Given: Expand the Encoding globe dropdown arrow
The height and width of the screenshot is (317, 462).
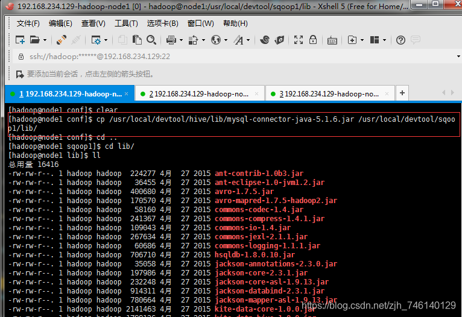Looking at the screenshot, I should point(226,40).
